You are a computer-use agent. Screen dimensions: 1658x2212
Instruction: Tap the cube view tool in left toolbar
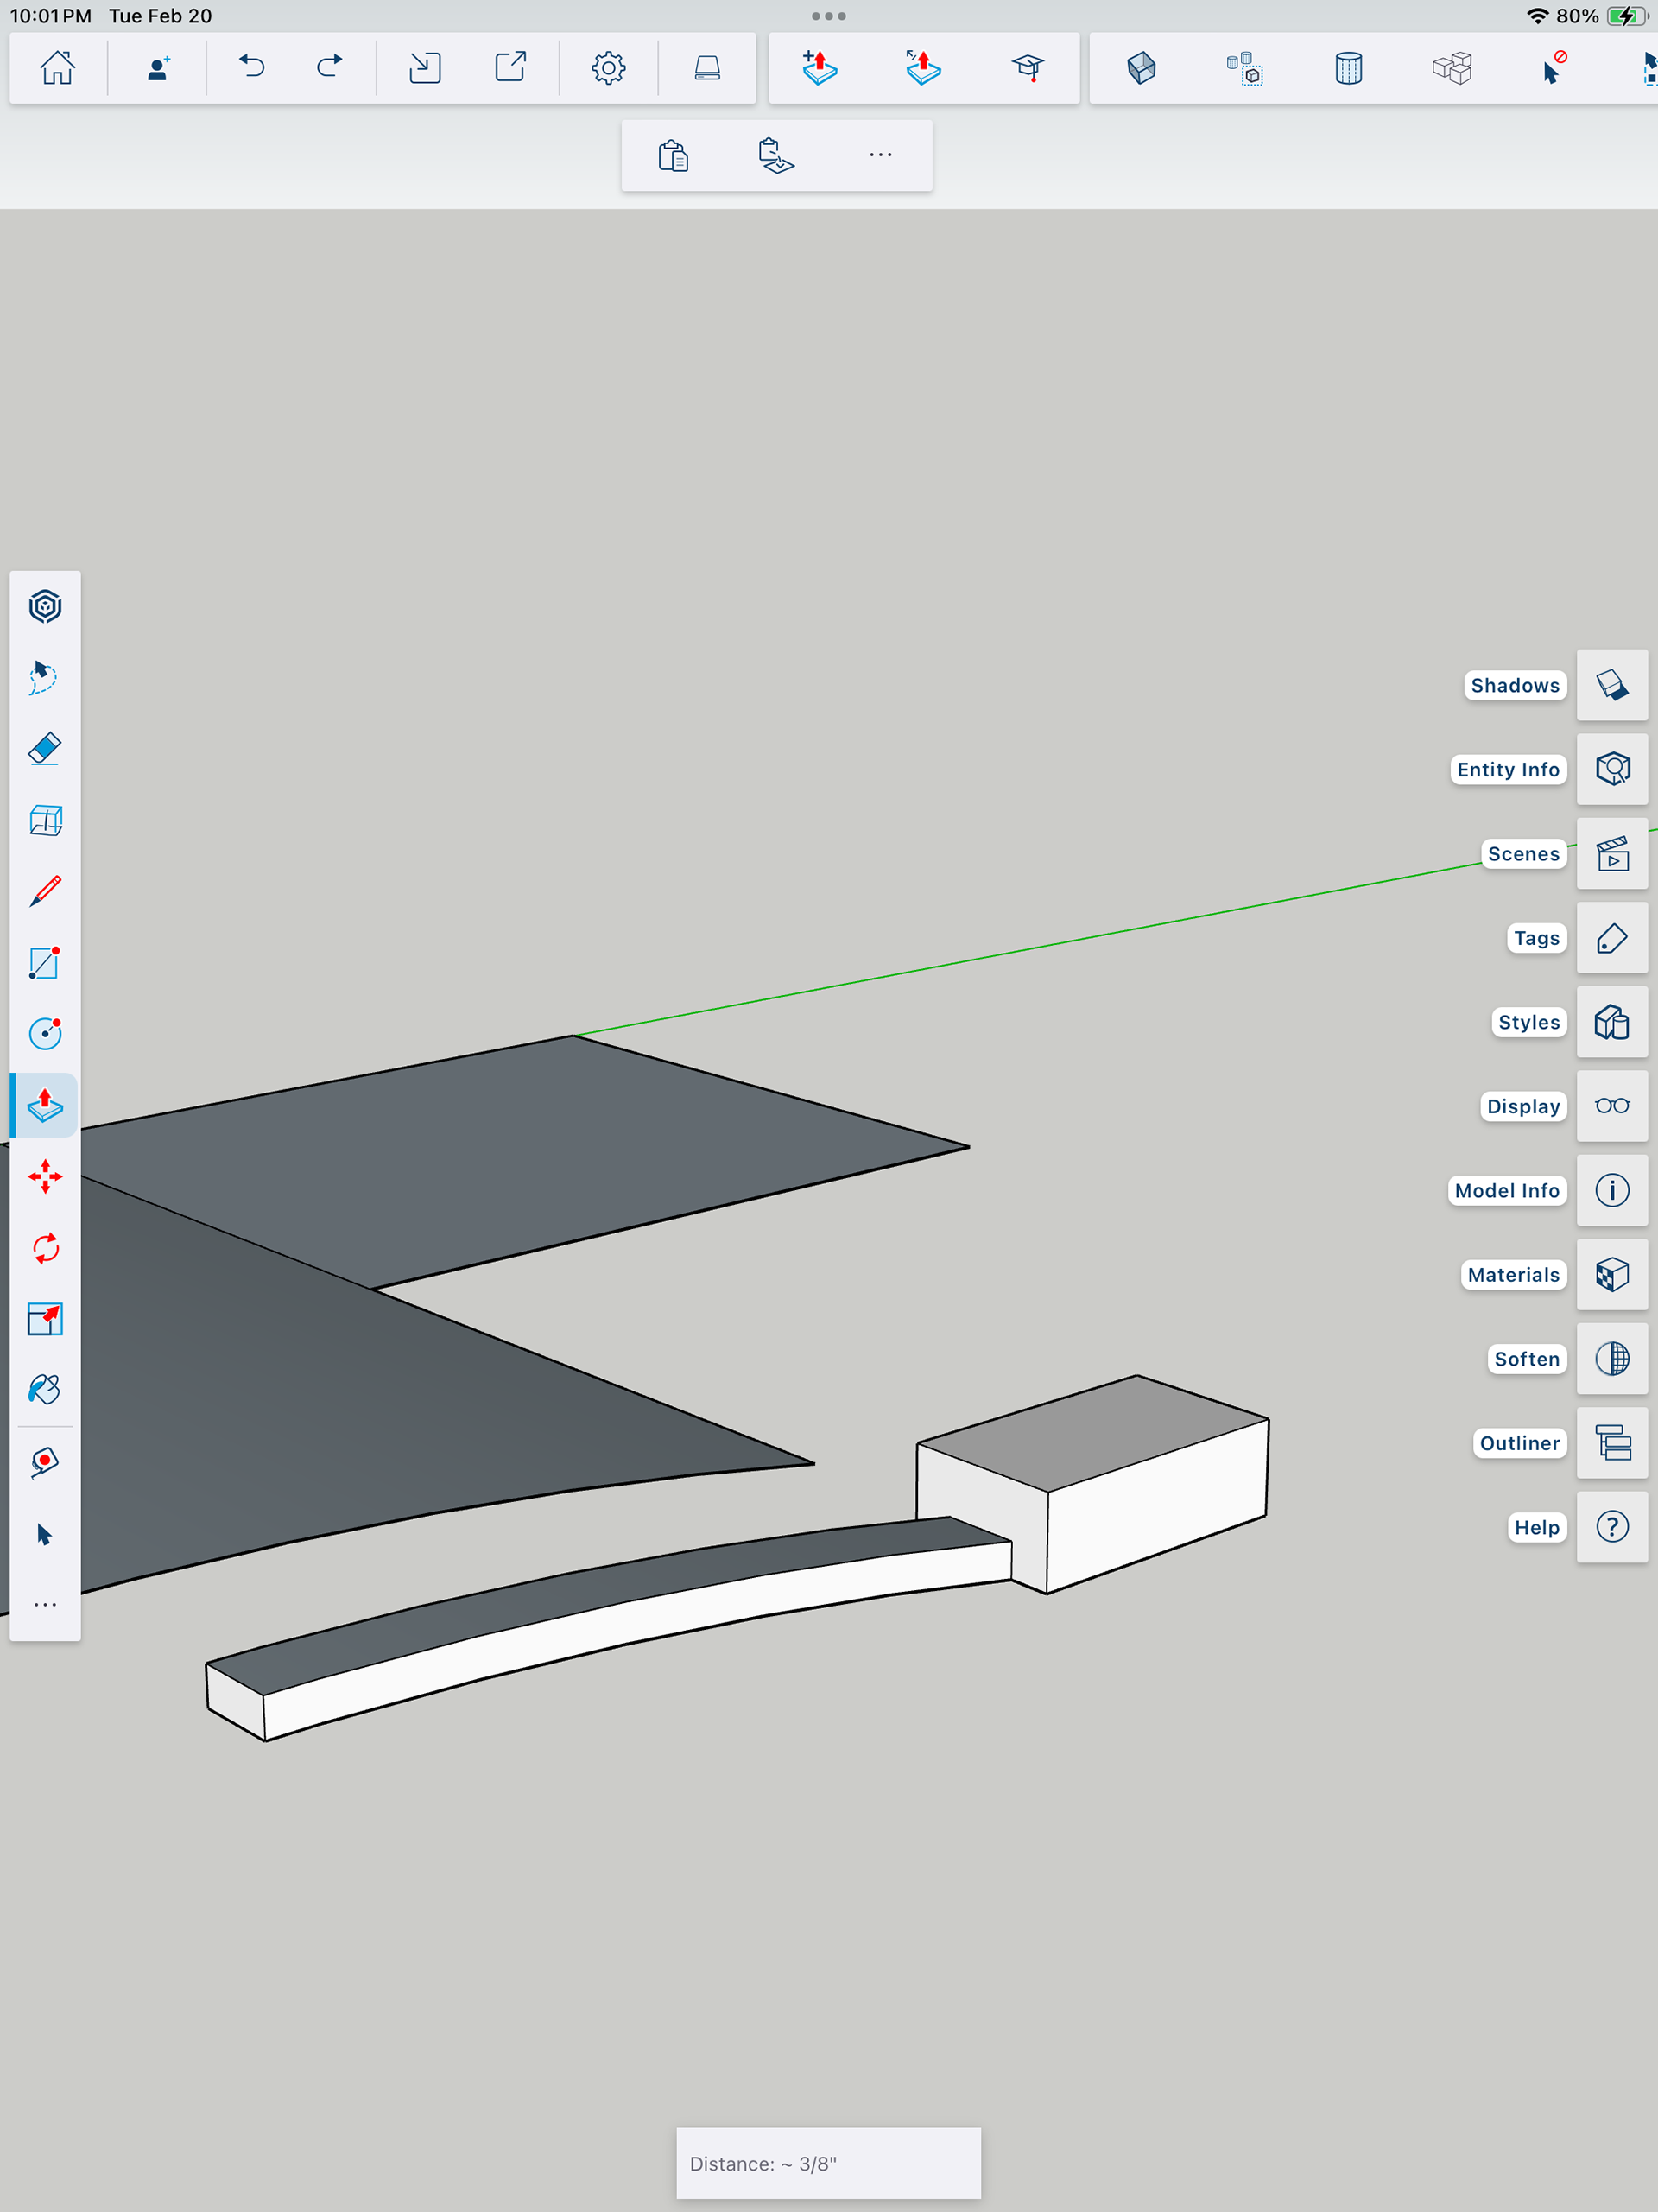pos(45,820)
